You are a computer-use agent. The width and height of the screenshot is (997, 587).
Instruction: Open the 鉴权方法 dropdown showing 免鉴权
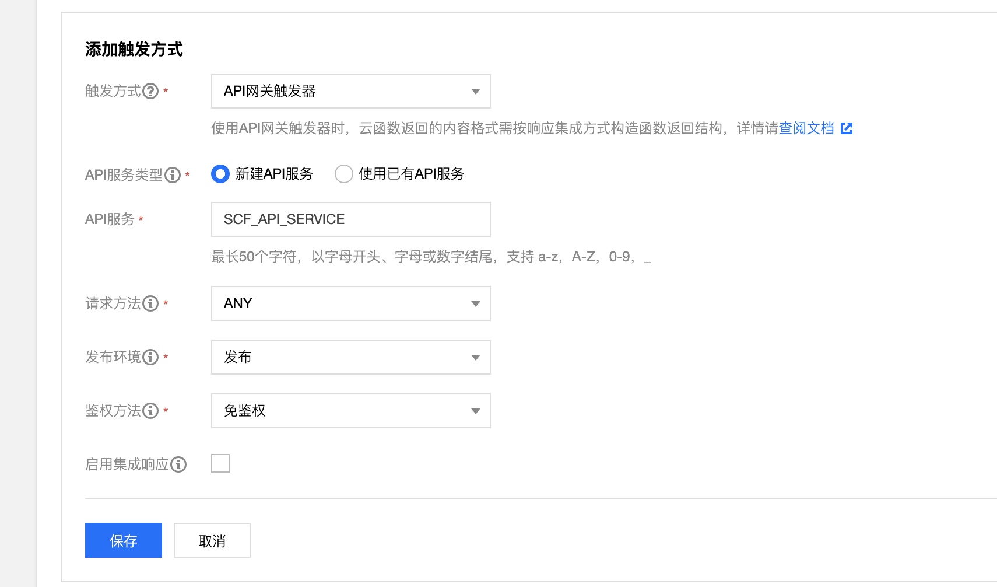pyautogui.click(x=350, y=411)
